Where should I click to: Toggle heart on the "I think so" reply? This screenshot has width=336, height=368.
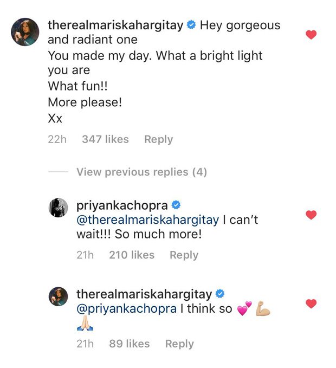click(x=311, y=304)
